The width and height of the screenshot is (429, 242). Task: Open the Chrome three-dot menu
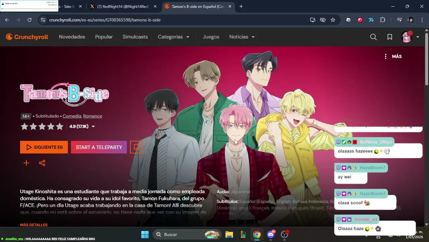(x=422, y=20)
